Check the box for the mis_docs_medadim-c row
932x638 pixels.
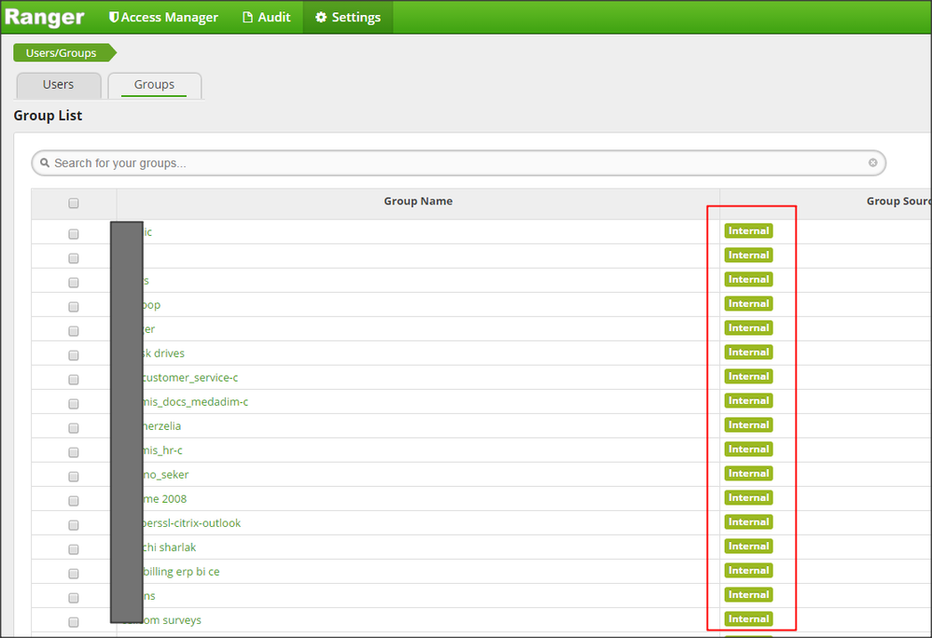tap(73, 403)
